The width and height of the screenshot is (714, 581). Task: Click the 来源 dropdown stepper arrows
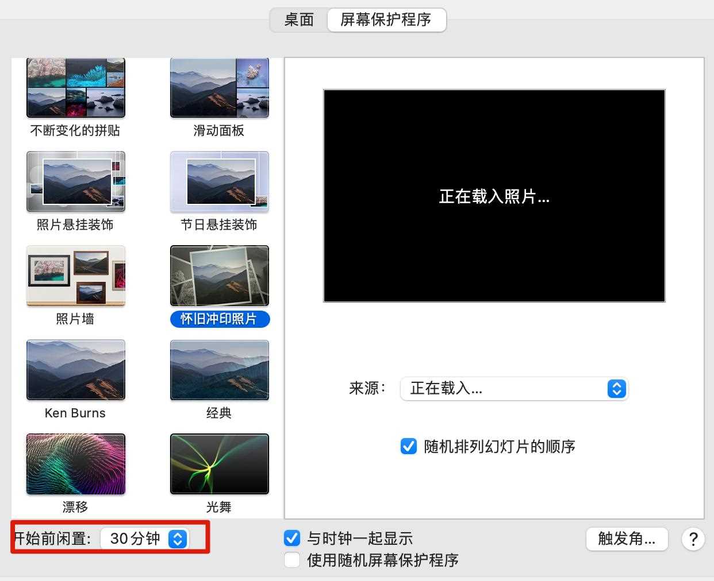tap(616, 389)
